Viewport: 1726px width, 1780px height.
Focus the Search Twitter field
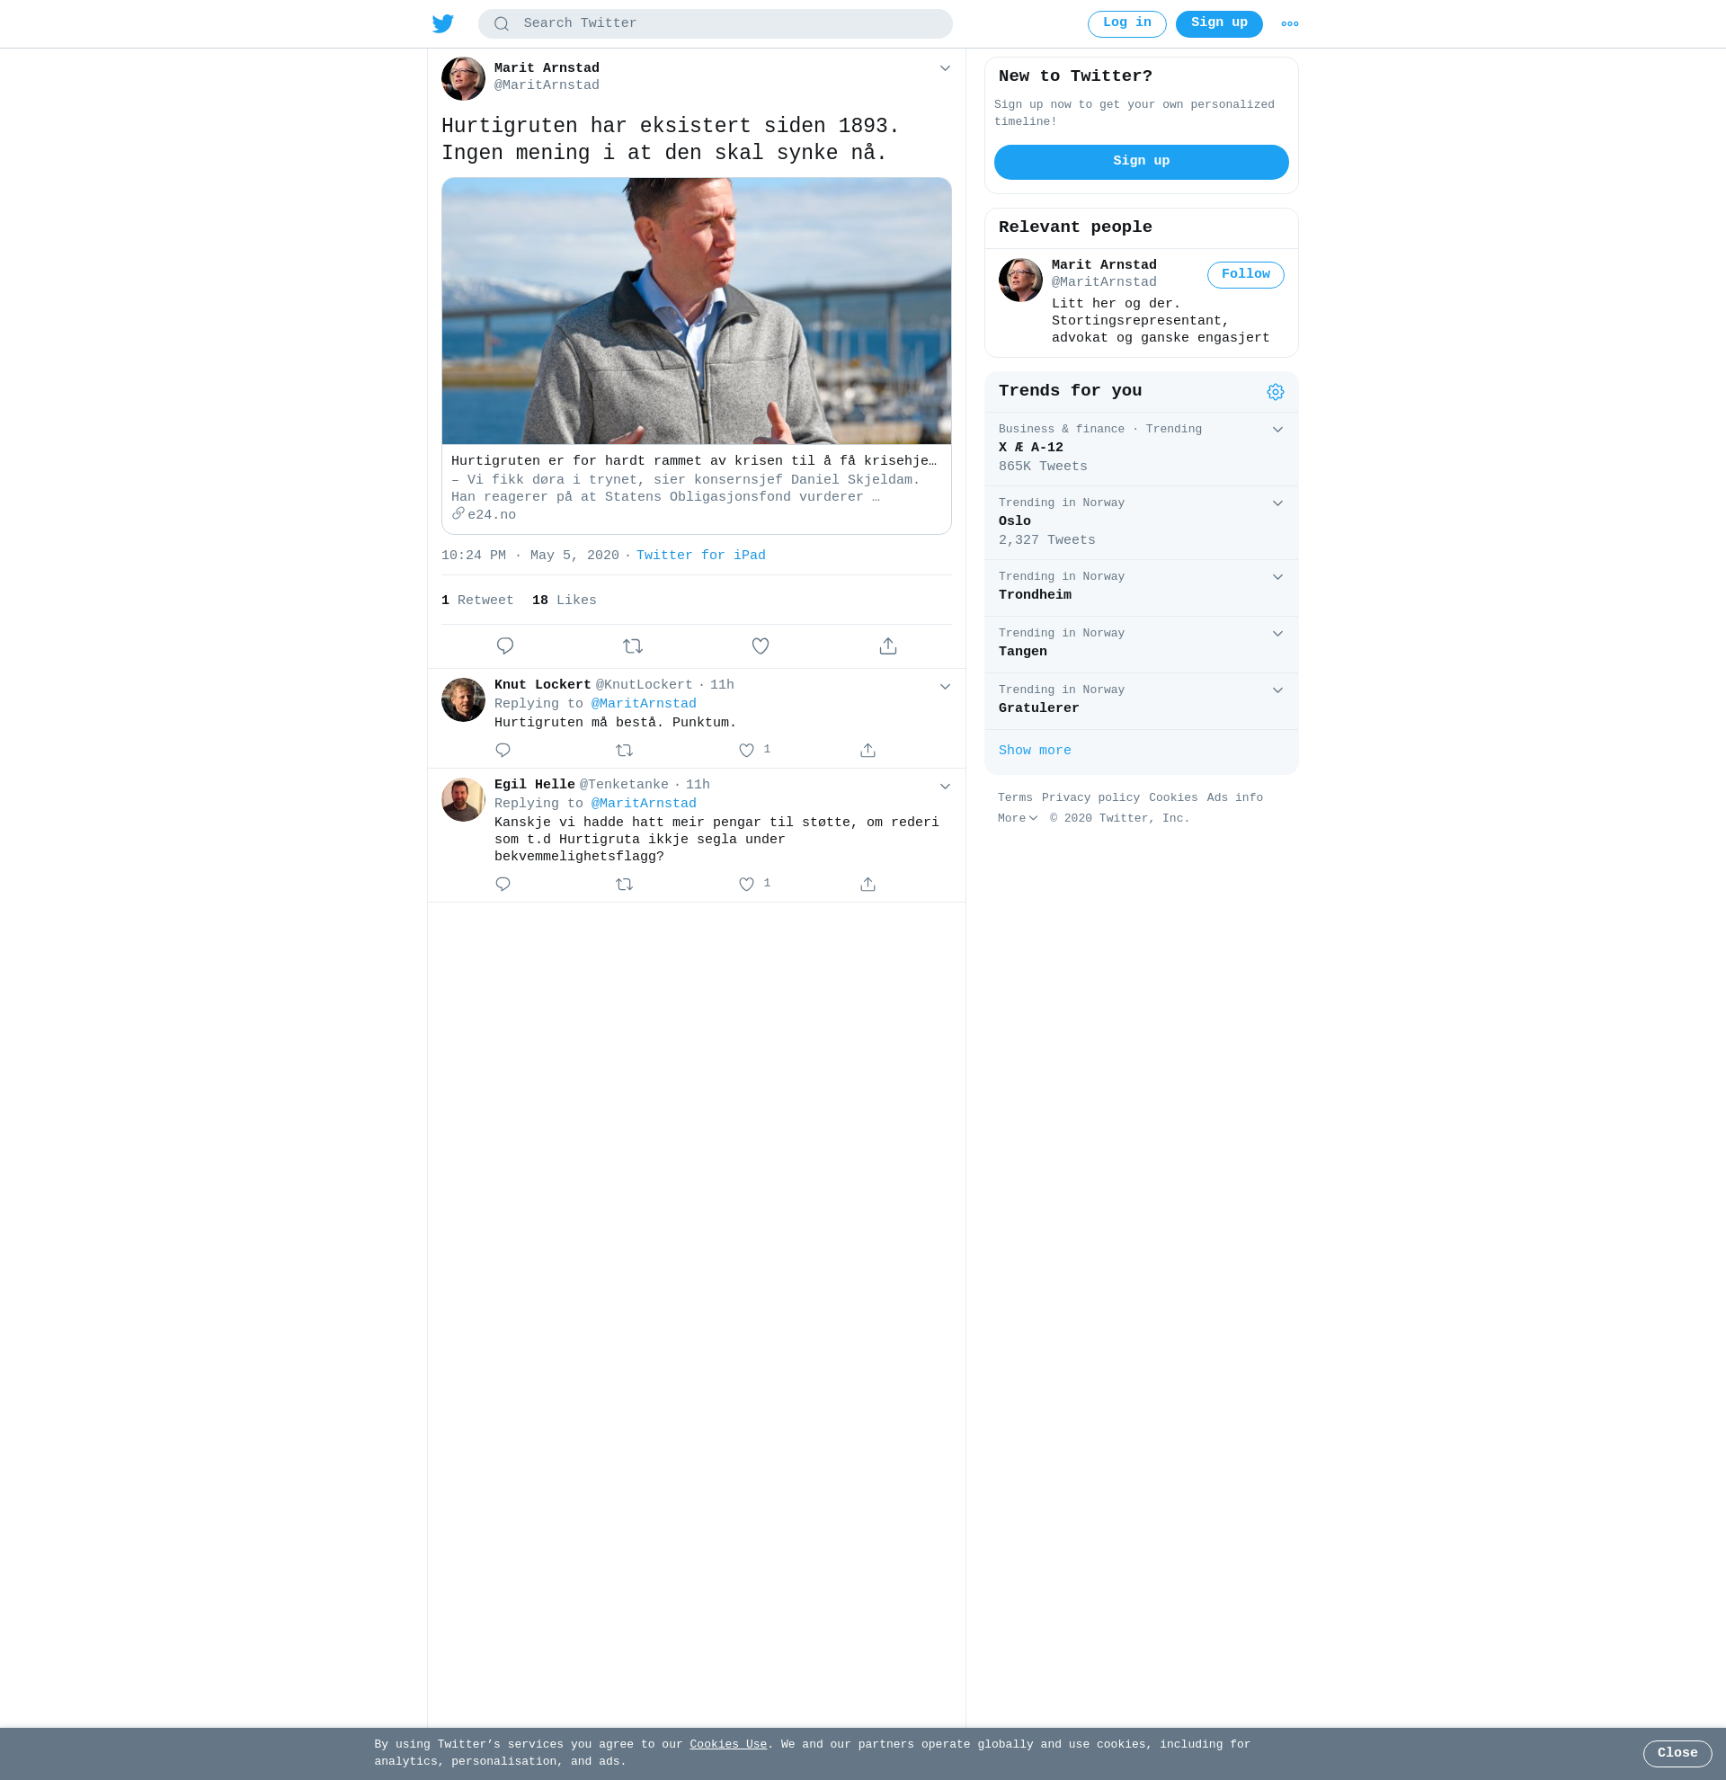point(716,24)
